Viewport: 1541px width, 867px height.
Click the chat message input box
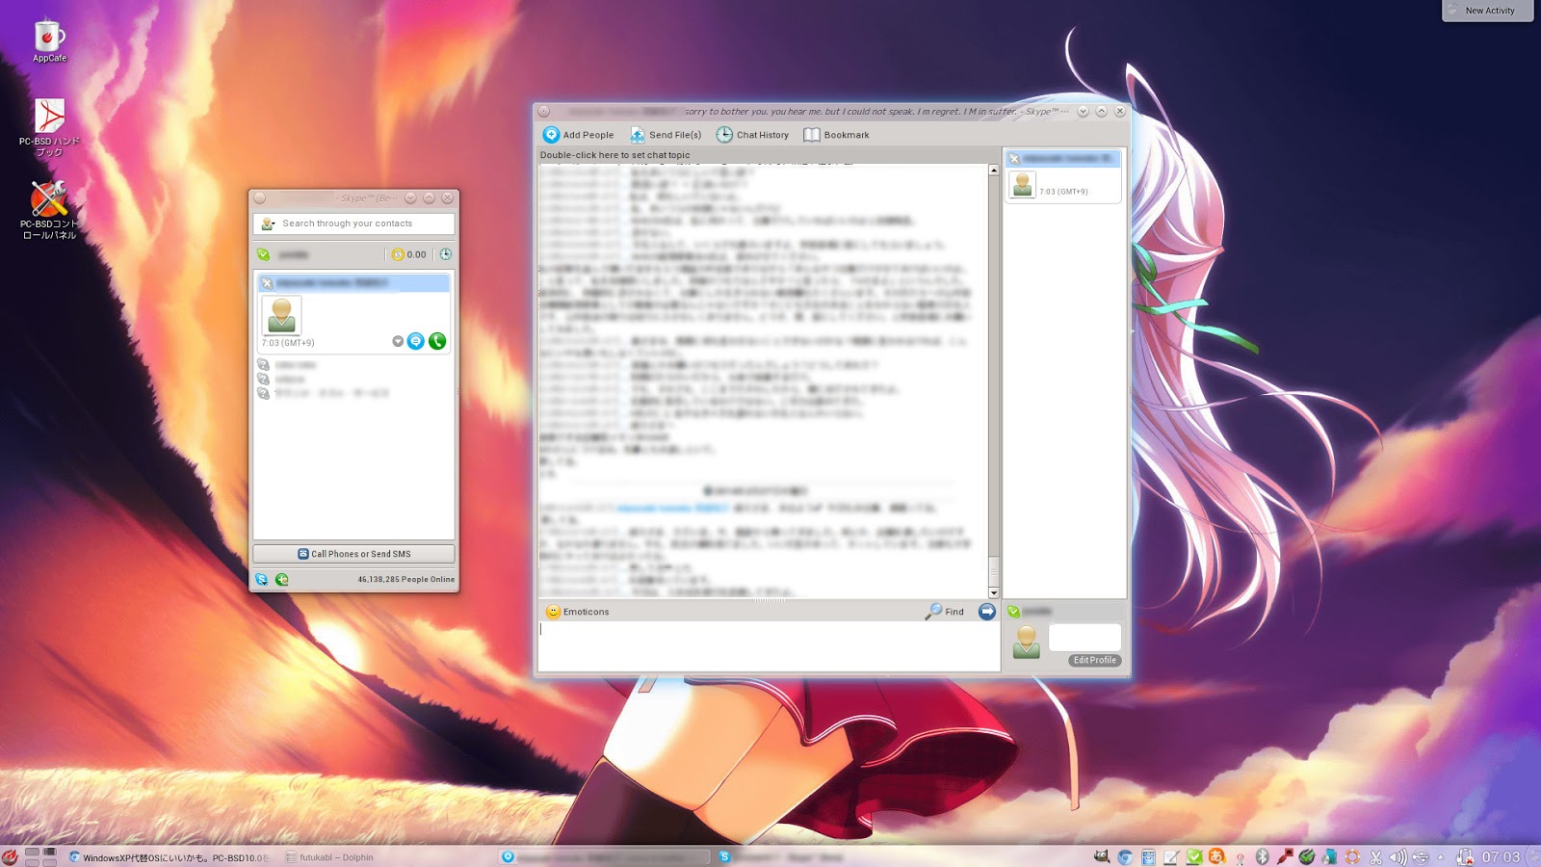coord(769,645)
